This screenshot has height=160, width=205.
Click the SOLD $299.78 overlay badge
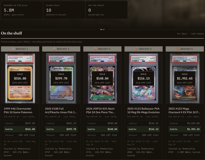click(x=61, y=78)
